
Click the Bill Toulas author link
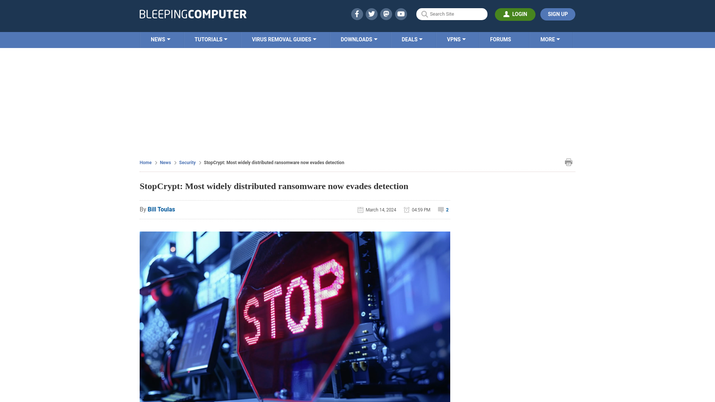coord(161,209)
